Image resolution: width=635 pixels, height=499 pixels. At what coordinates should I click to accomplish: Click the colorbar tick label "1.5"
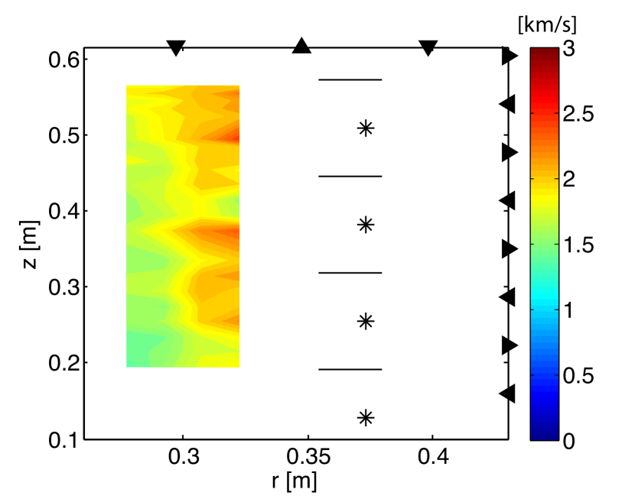point(578,245)
